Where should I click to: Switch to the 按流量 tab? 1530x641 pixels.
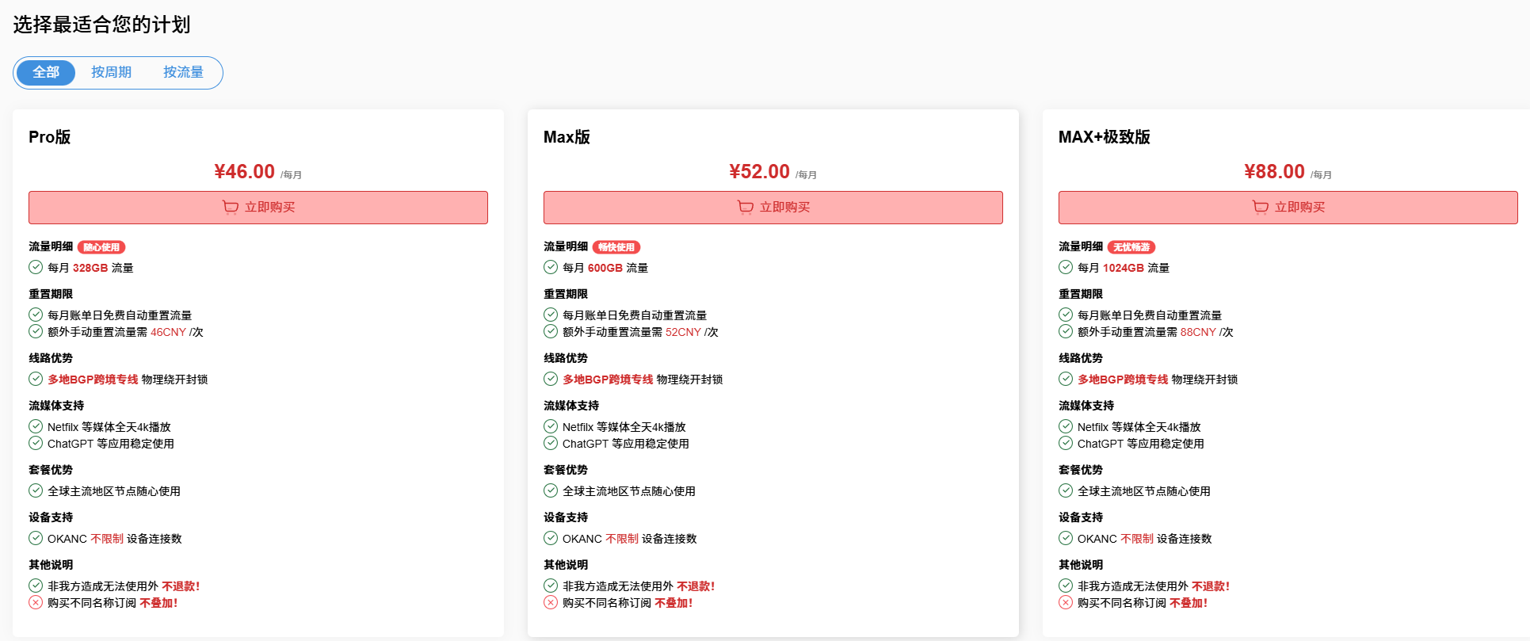coord(183,72)
